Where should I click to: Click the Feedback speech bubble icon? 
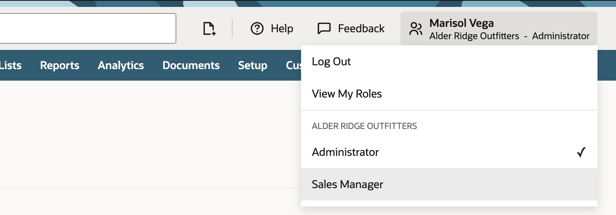[x=324, y=28]
